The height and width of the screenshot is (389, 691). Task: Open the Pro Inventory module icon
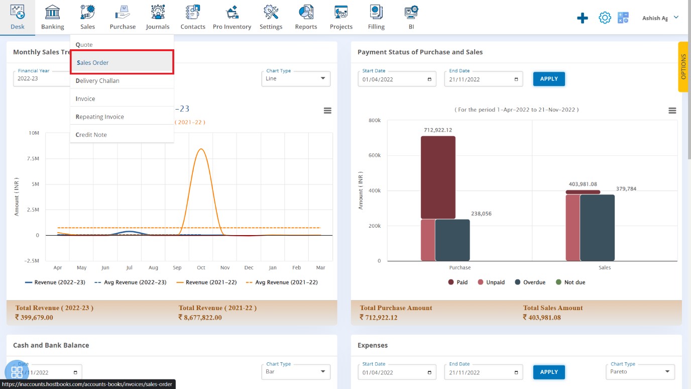pyautogui.click(x=232, y=12)
